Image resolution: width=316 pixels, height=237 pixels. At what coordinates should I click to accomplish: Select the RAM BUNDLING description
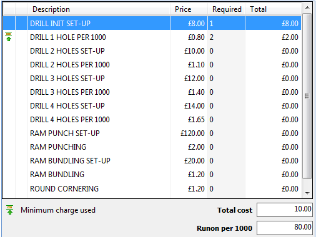[x=57, y=175]
